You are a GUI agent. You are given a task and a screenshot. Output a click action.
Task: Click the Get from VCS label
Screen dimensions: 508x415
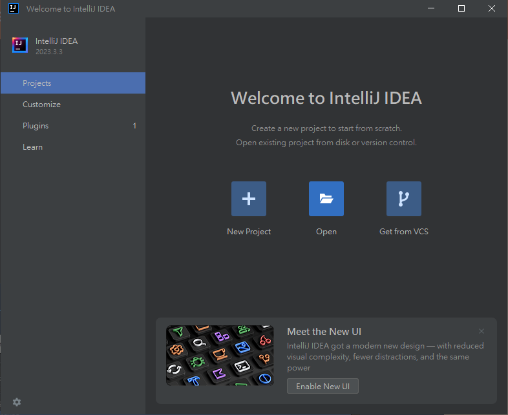point(404,232)
